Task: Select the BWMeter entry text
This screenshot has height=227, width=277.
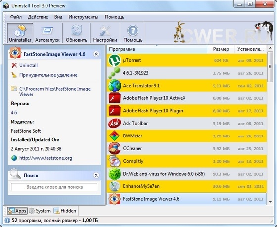Action: point(133,136)
